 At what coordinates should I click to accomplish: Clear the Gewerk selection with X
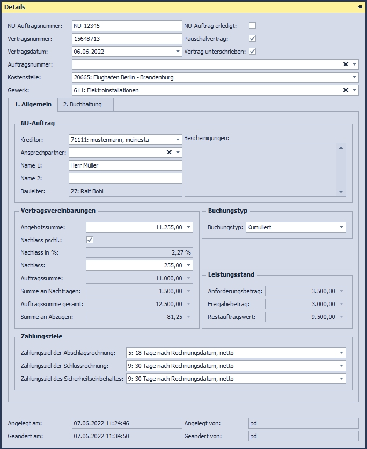click(x=346, y=90)
